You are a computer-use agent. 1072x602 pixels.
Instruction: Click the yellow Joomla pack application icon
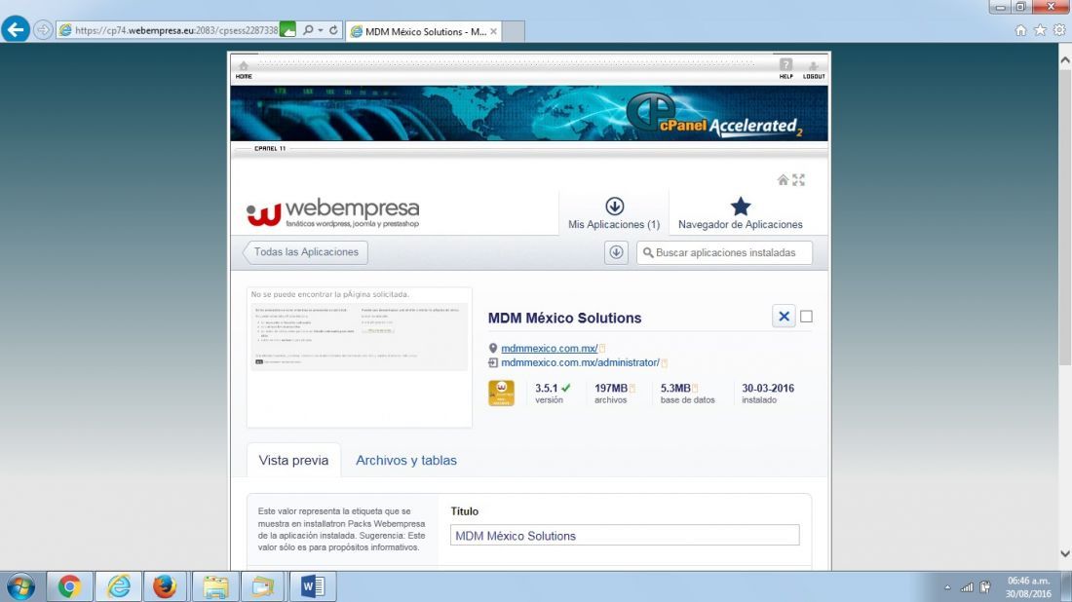click(501, 393)
